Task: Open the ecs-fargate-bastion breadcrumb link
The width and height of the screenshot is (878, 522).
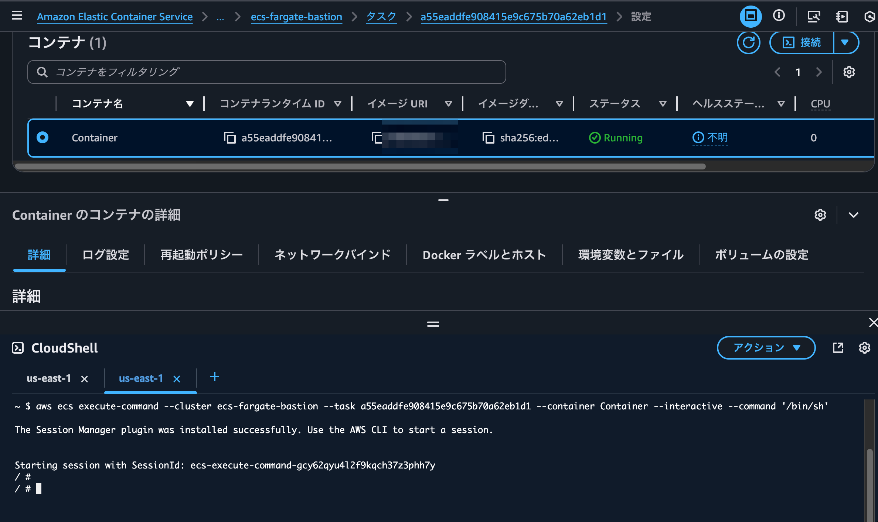Action: pyautogui.click(x=296, y=17)
